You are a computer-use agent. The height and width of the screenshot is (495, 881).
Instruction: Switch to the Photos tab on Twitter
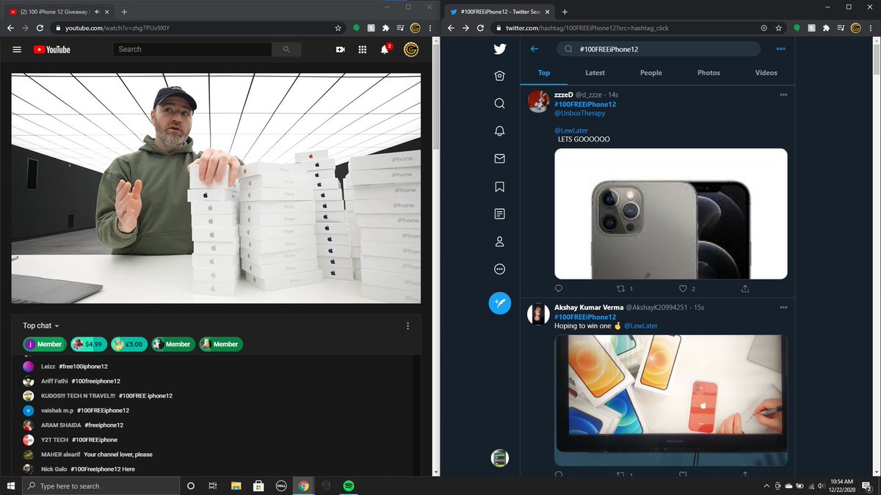click(708, 73)
